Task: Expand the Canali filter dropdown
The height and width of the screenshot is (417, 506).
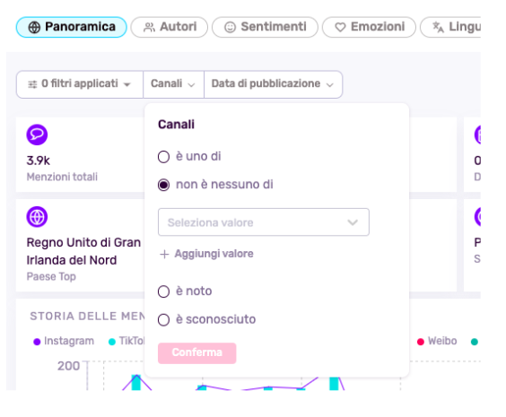Action: (173, 84)
